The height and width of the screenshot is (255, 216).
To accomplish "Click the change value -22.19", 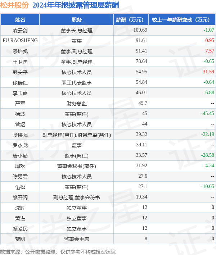I will [x=207, y=134].
